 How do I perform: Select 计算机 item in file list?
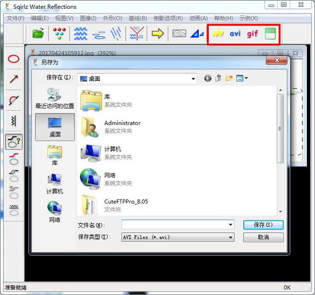107,153
